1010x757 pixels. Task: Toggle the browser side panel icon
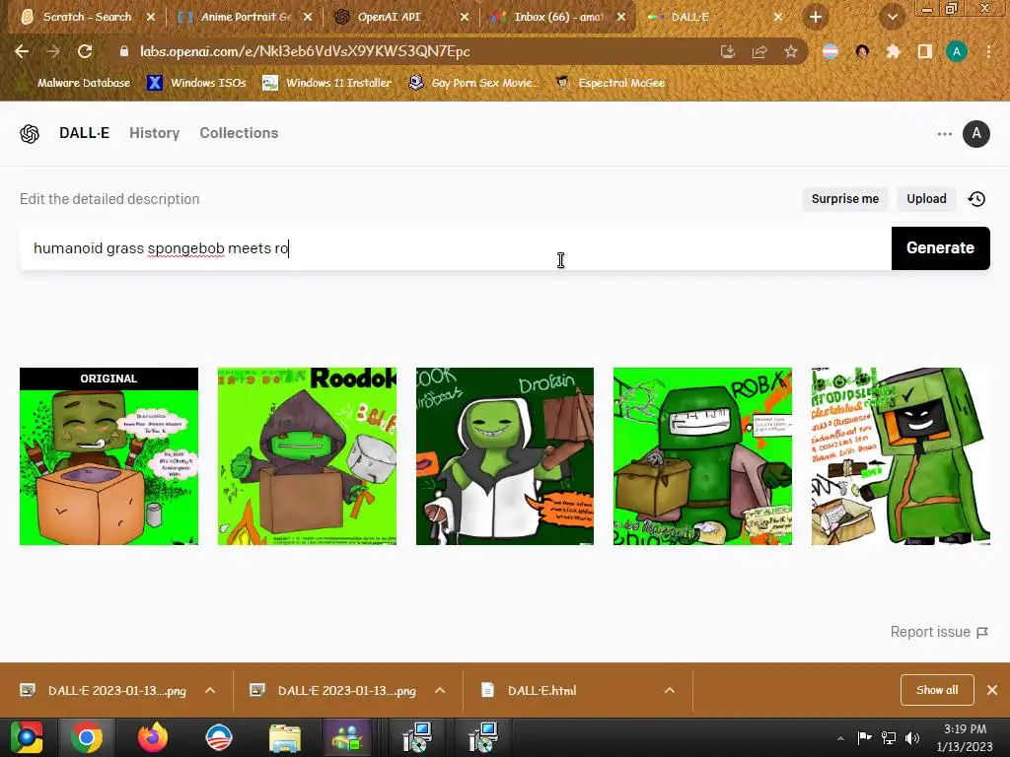tap(924, 51)
